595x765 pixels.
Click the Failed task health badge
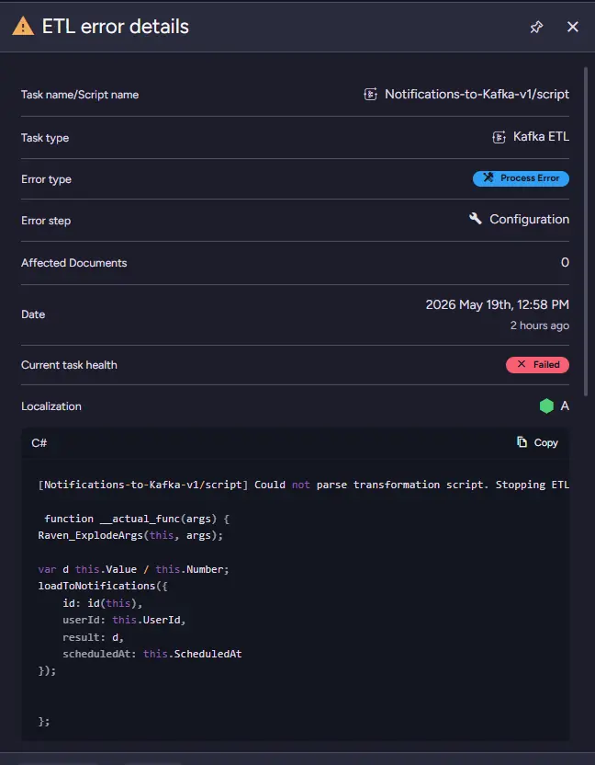pos(537,364)
